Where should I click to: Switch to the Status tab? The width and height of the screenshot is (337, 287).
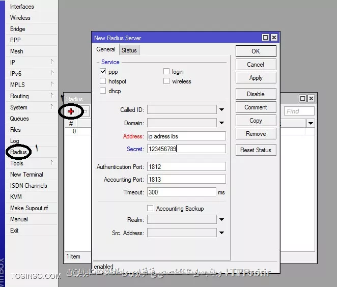point(129,50)
